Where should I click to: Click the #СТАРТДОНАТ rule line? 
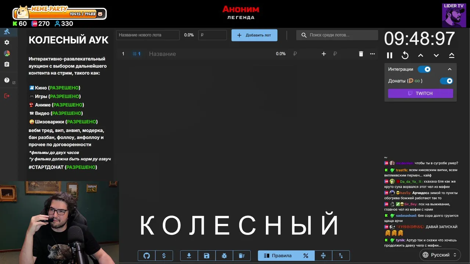click(x=63, y=167)
